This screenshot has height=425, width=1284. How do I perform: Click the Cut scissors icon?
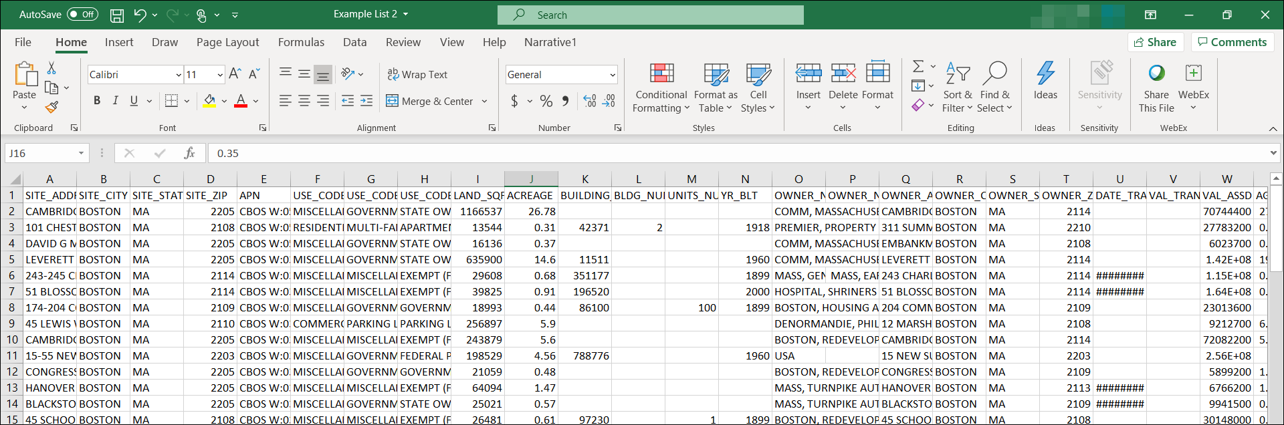tap(51, 68)
